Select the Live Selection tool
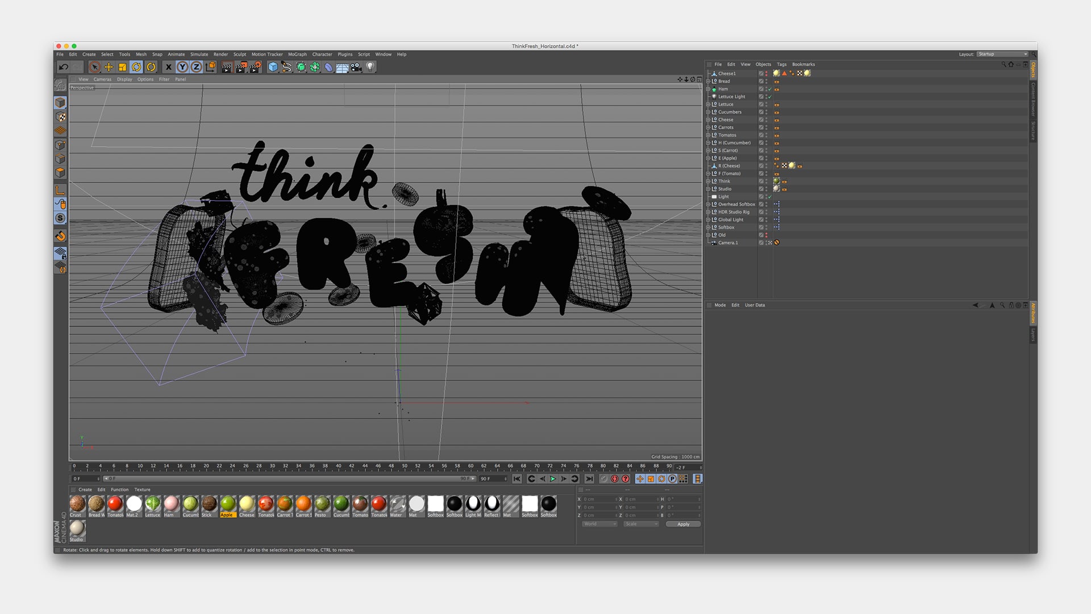The image size is (1091, 614). pos(95,67)
